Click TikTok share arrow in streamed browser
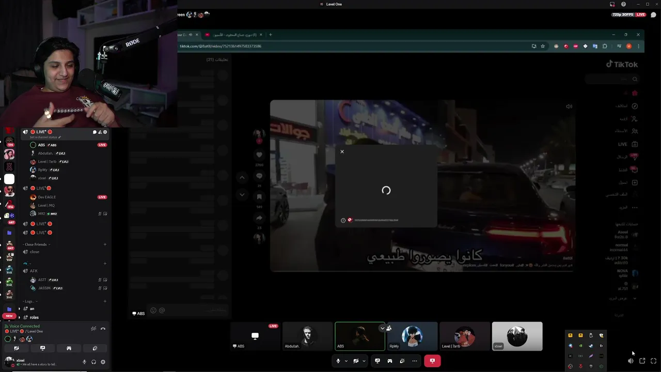Screen dimensions: 661x372 pos(259,218)
